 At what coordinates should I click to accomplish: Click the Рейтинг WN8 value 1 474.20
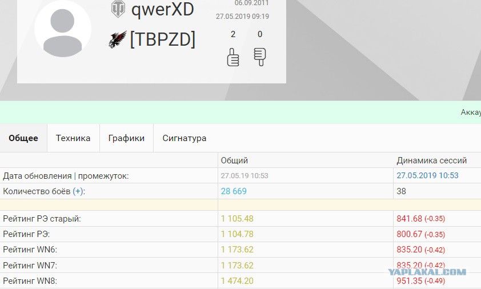[x=237, y=280]
